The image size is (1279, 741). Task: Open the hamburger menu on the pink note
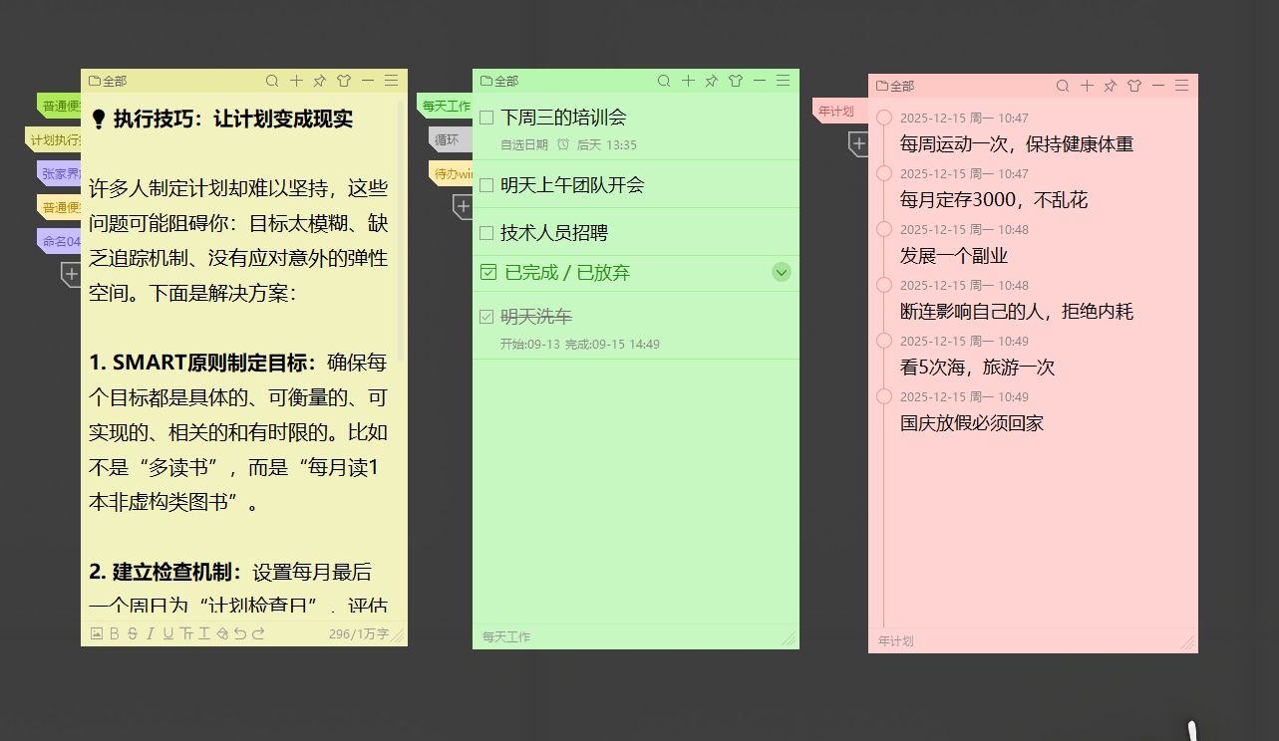click(x=1181, y=86)
